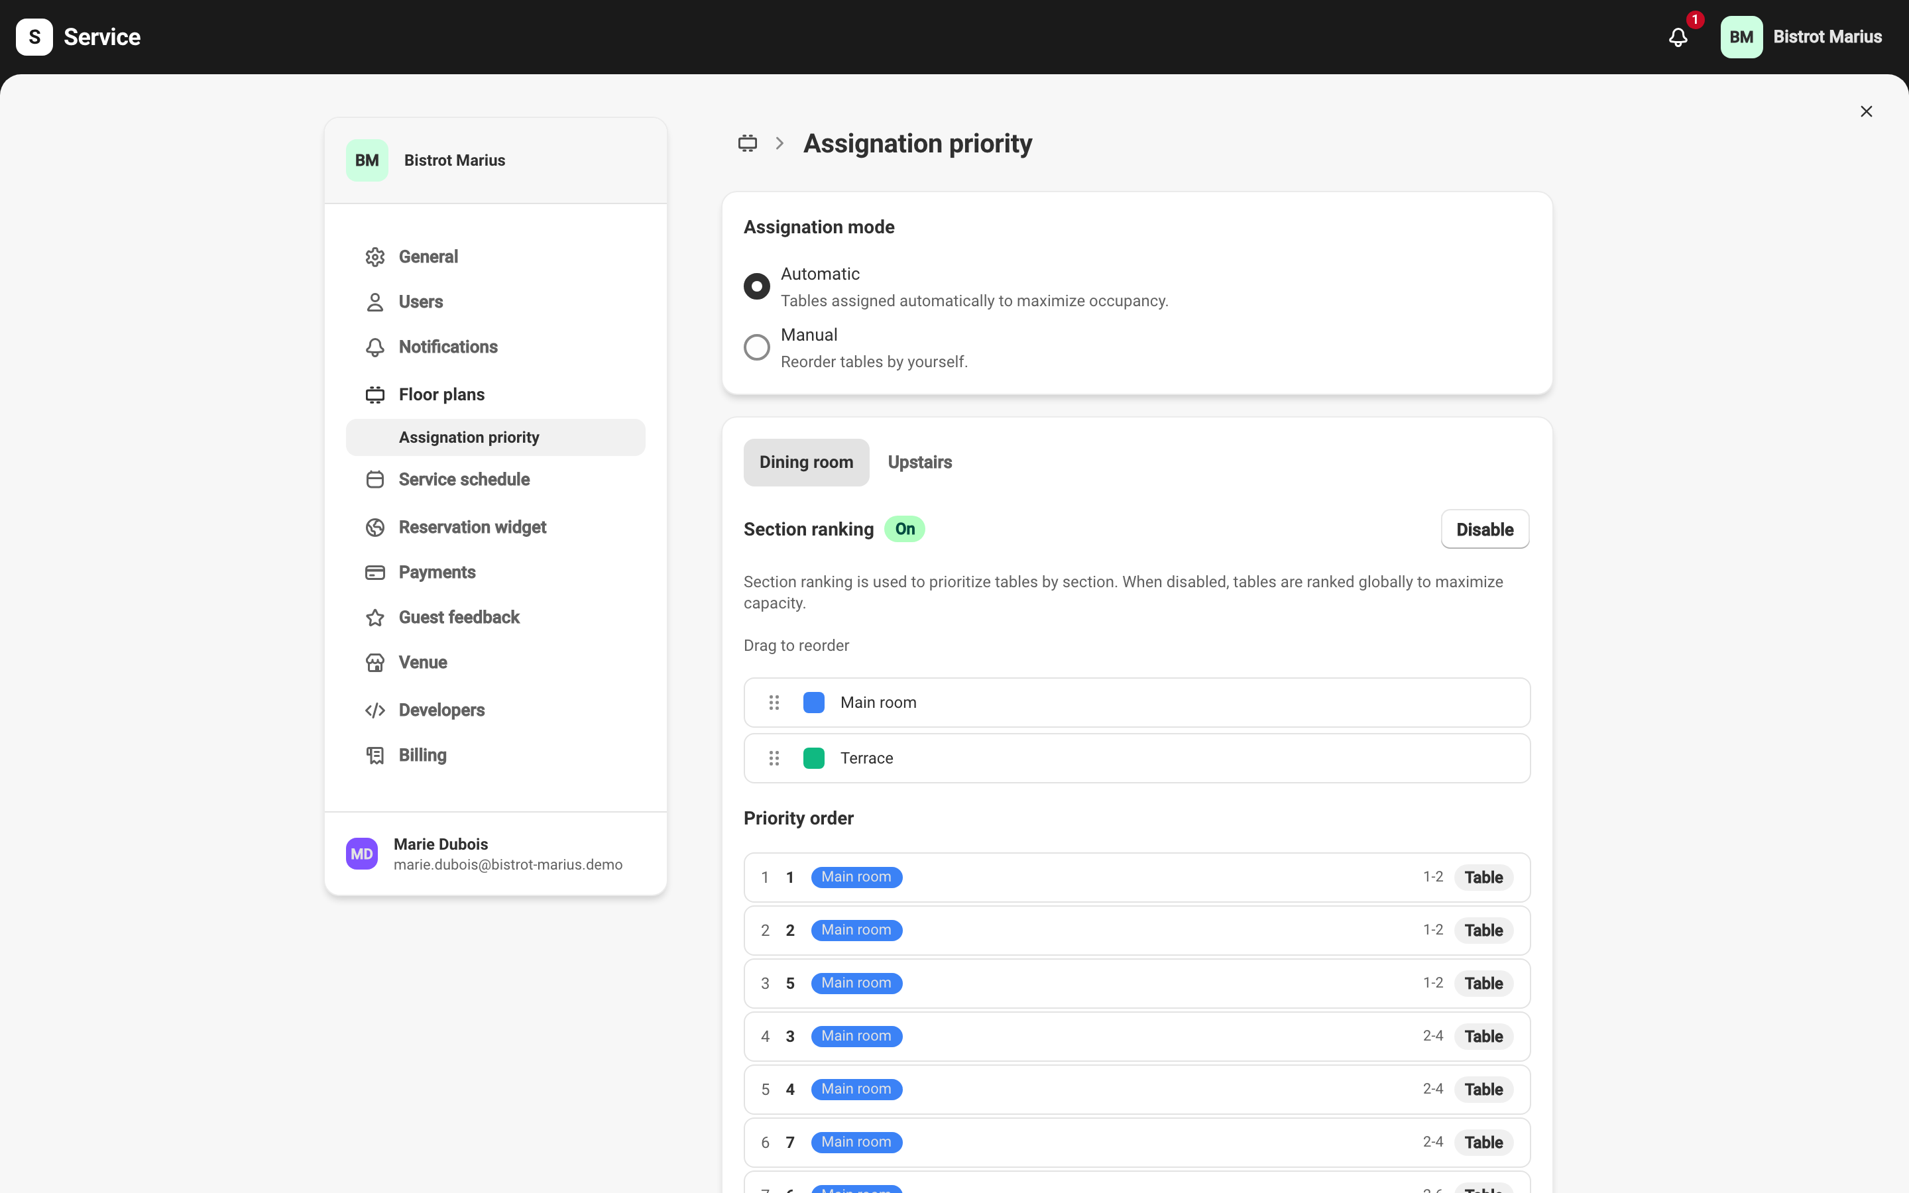
Task: Click the Floor plans icon in the sidebar
Action: point(375,394)
